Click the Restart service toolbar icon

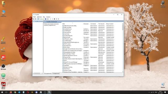59,19
